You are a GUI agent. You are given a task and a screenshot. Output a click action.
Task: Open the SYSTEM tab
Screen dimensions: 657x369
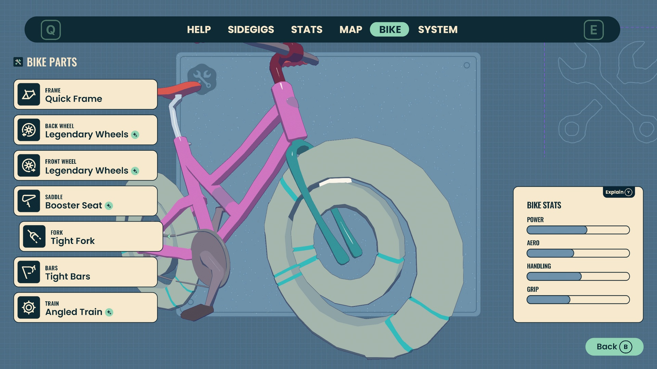coord(438,30)
